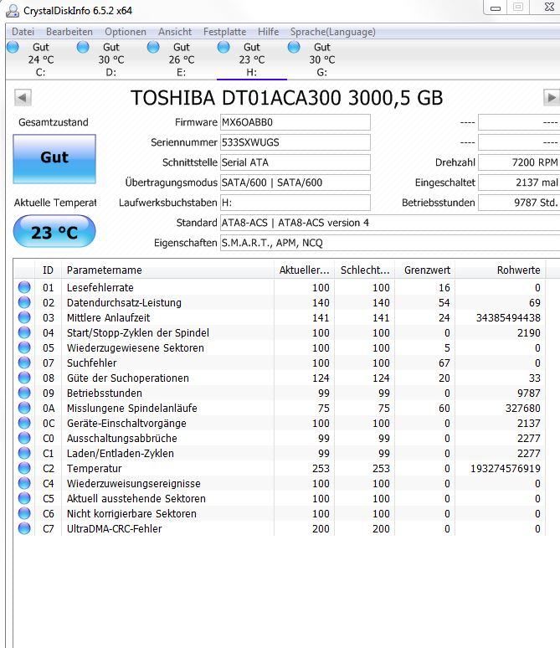560x648 pixels.
Task: Click the ID column header
Action: (48, 270)
